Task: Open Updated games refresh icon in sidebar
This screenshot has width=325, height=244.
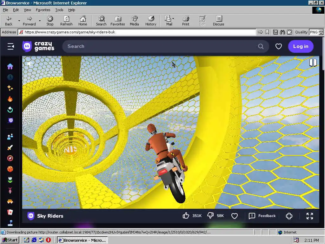Action: [x=10, y=110]
